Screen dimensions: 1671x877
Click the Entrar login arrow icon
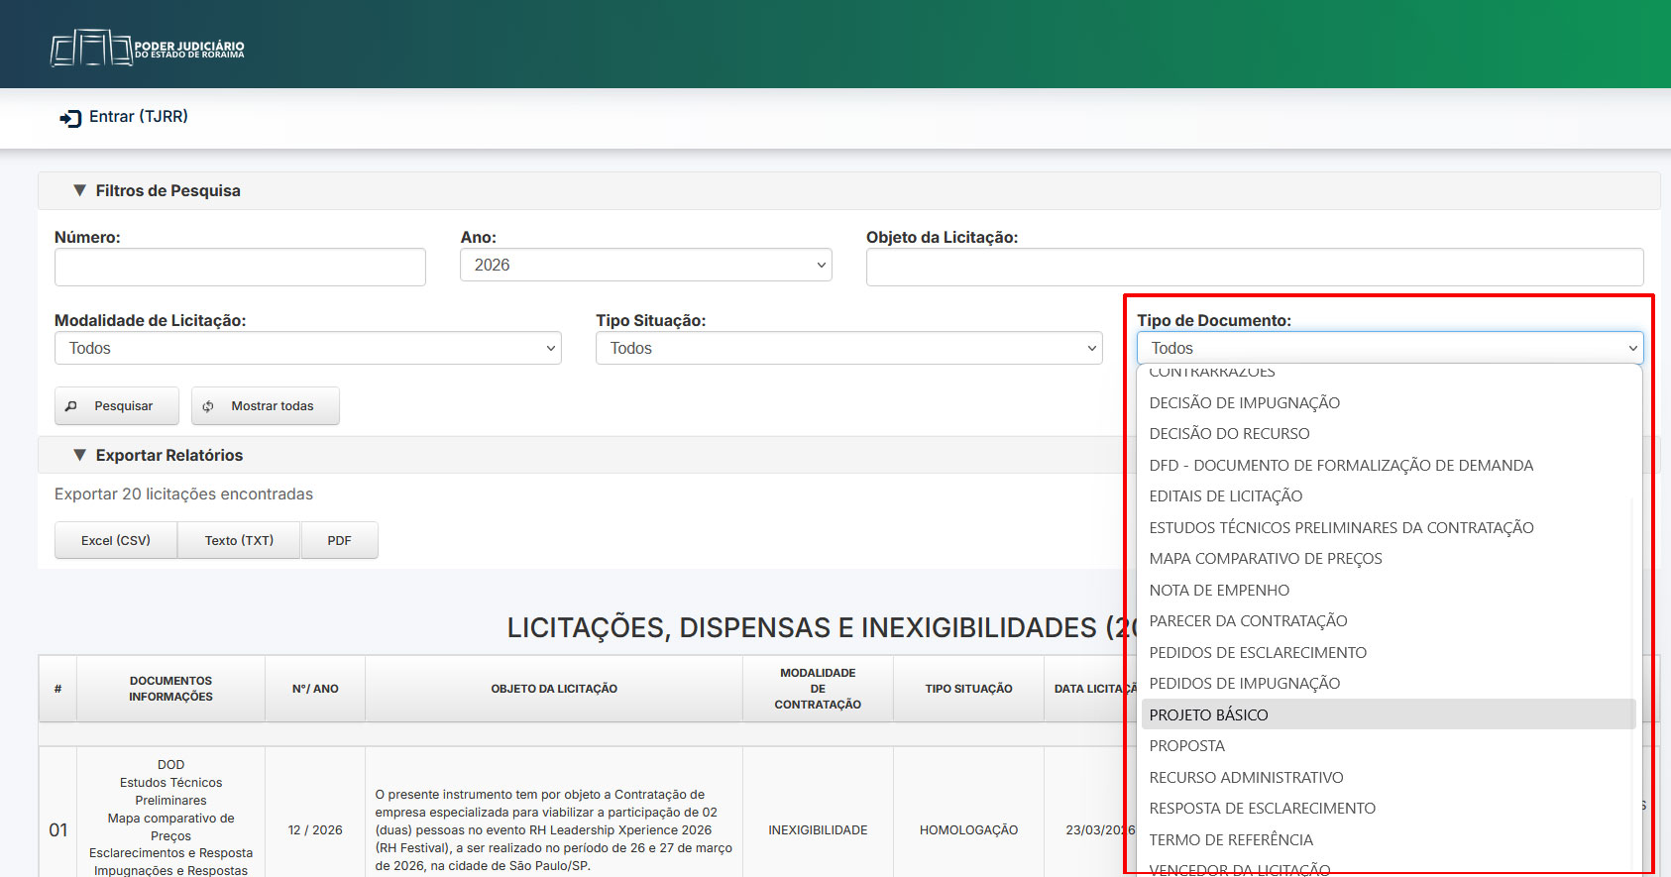(x=70, y=118)
